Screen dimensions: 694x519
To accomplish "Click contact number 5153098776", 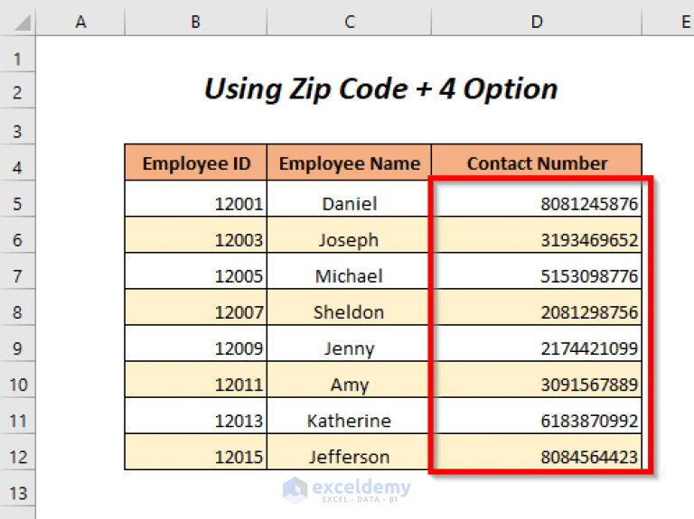I will [x=537, y=271].
